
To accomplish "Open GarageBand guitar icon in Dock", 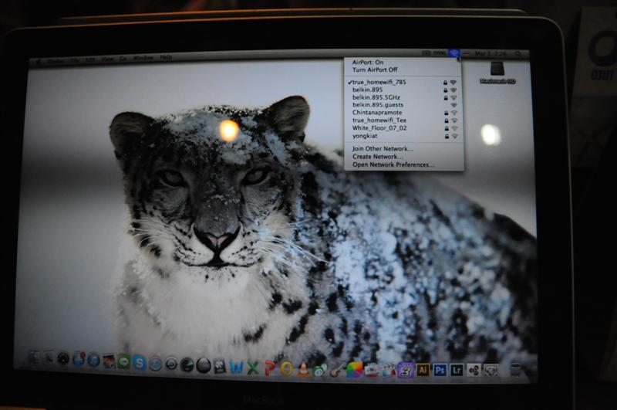I will point(337,370).
